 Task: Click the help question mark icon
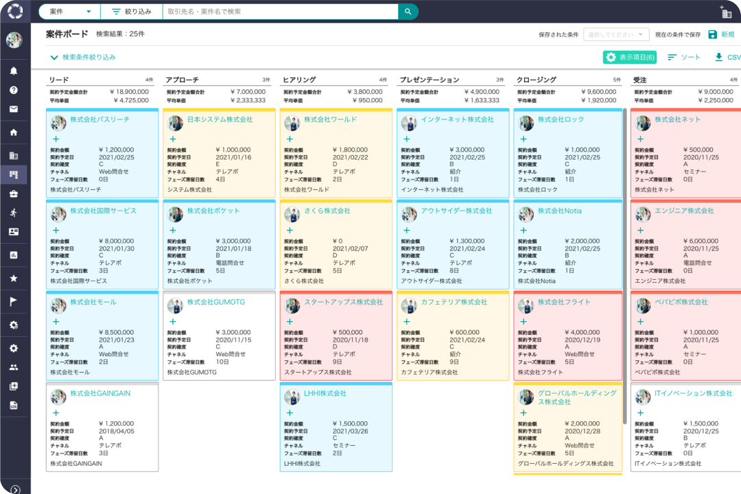14,90
